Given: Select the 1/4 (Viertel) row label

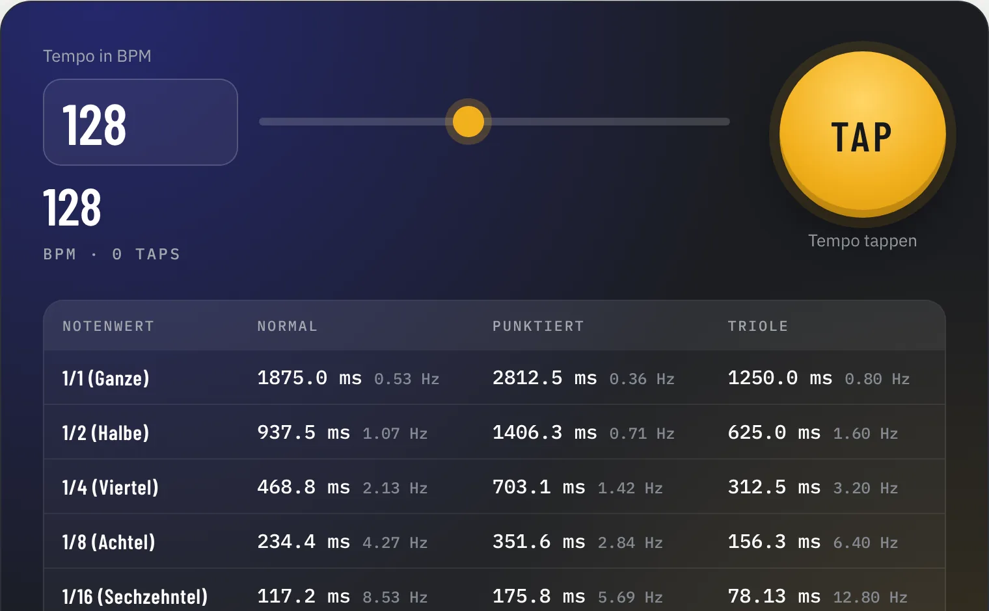Looking at the screenshot, I should point(110,487).
